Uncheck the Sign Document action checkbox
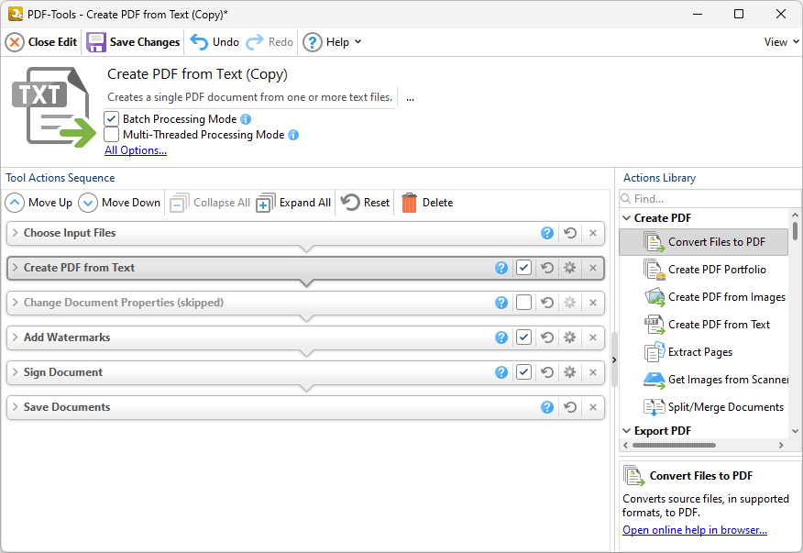The width and height of the screenshot is (803, 553). point(524,372)
